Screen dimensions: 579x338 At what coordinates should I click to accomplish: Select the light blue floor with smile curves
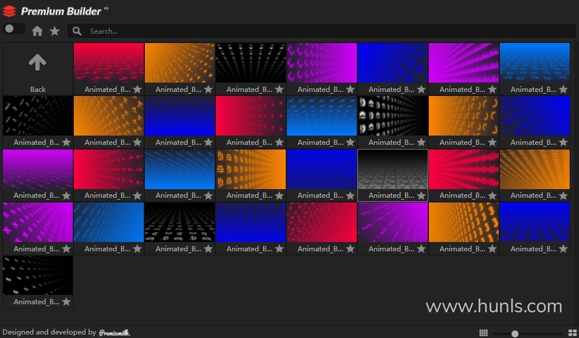[534, 63]
